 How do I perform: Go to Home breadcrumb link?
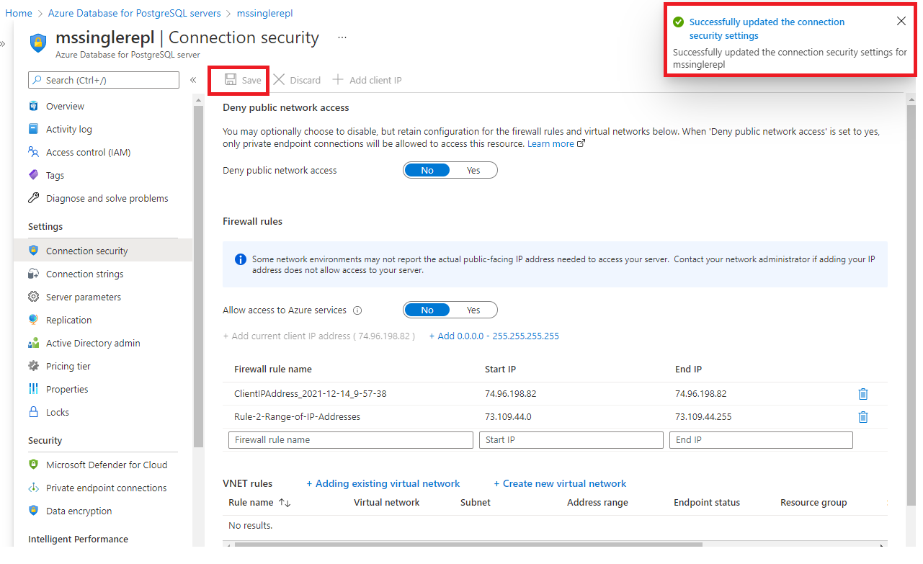pyautogui.click(x=19, y=13)
